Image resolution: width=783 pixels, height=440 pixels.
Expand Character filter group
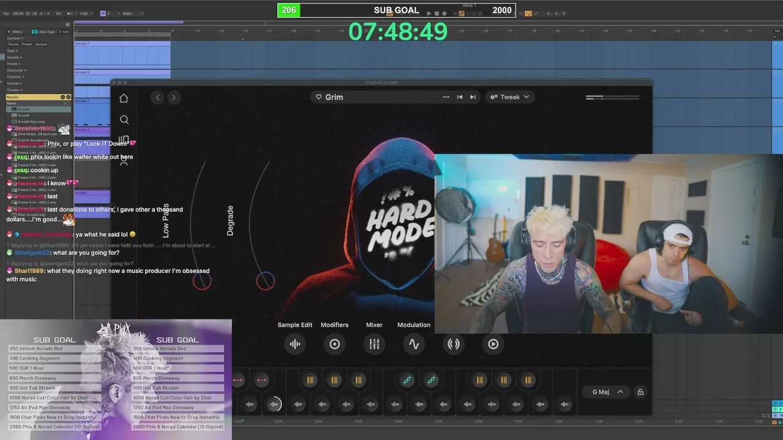point(17,70)
